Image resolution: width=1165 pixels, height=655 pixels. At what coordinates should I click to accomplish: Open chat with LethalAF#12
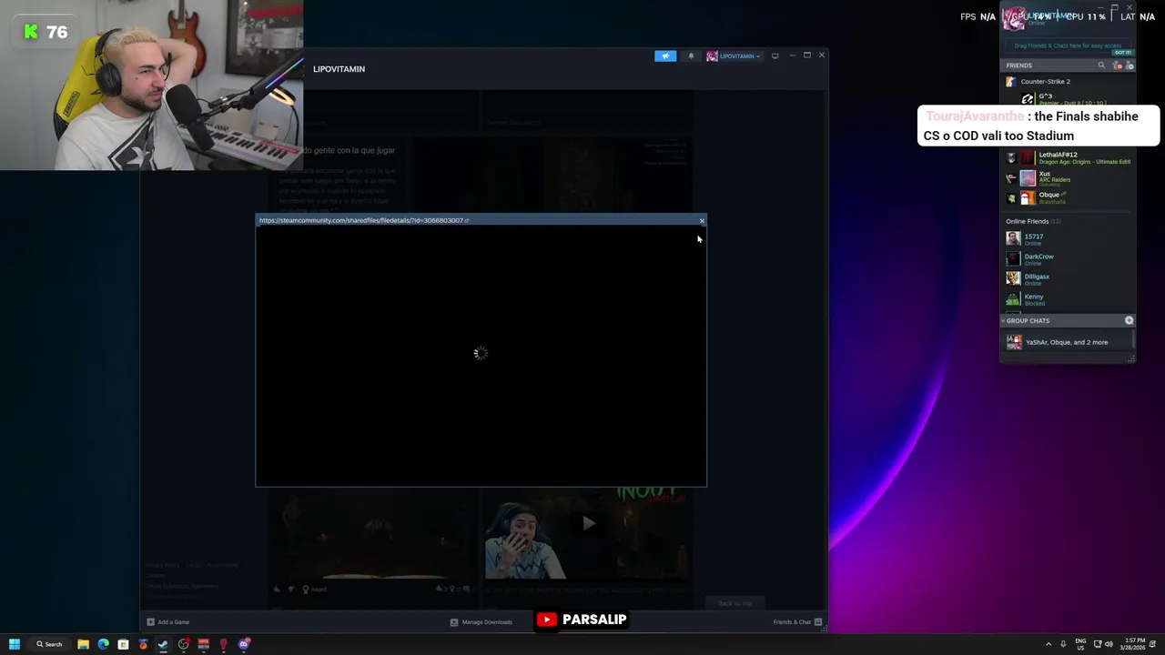[1067, 157]
